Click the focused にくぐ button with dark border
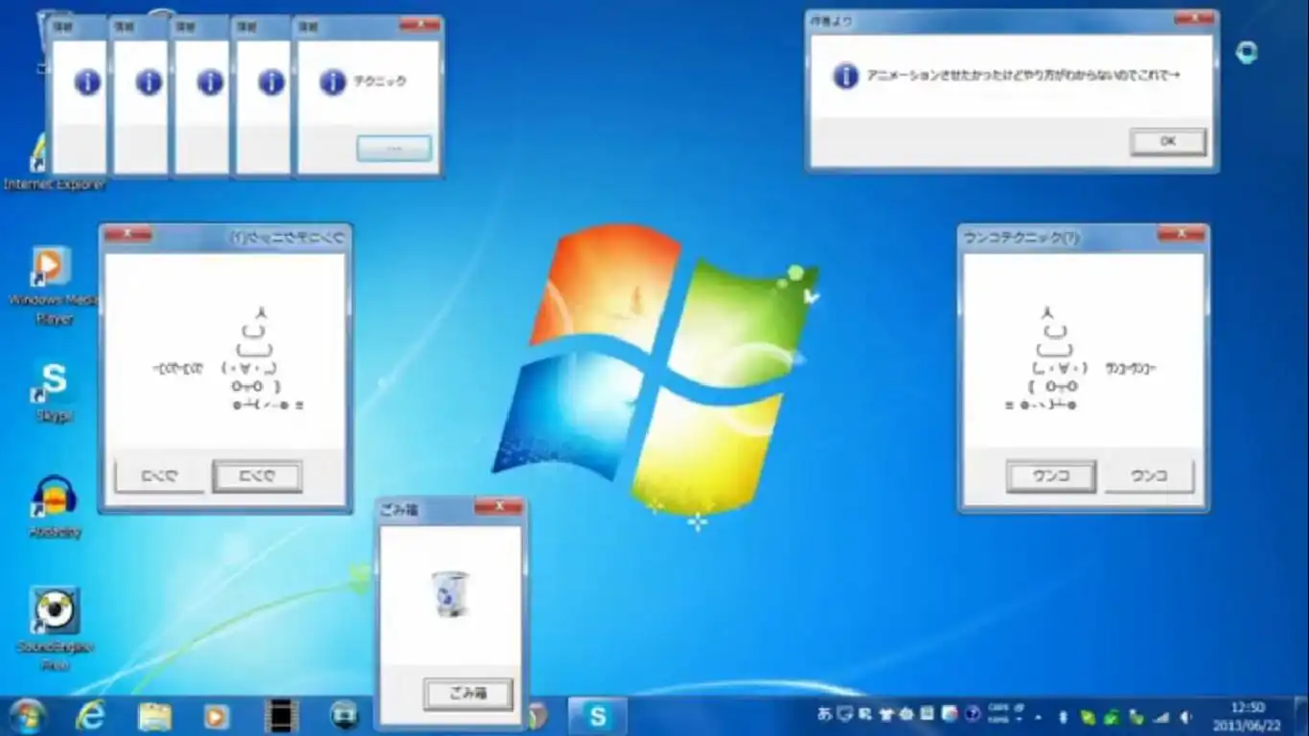 pyautogui.click(x=257, y=476)
